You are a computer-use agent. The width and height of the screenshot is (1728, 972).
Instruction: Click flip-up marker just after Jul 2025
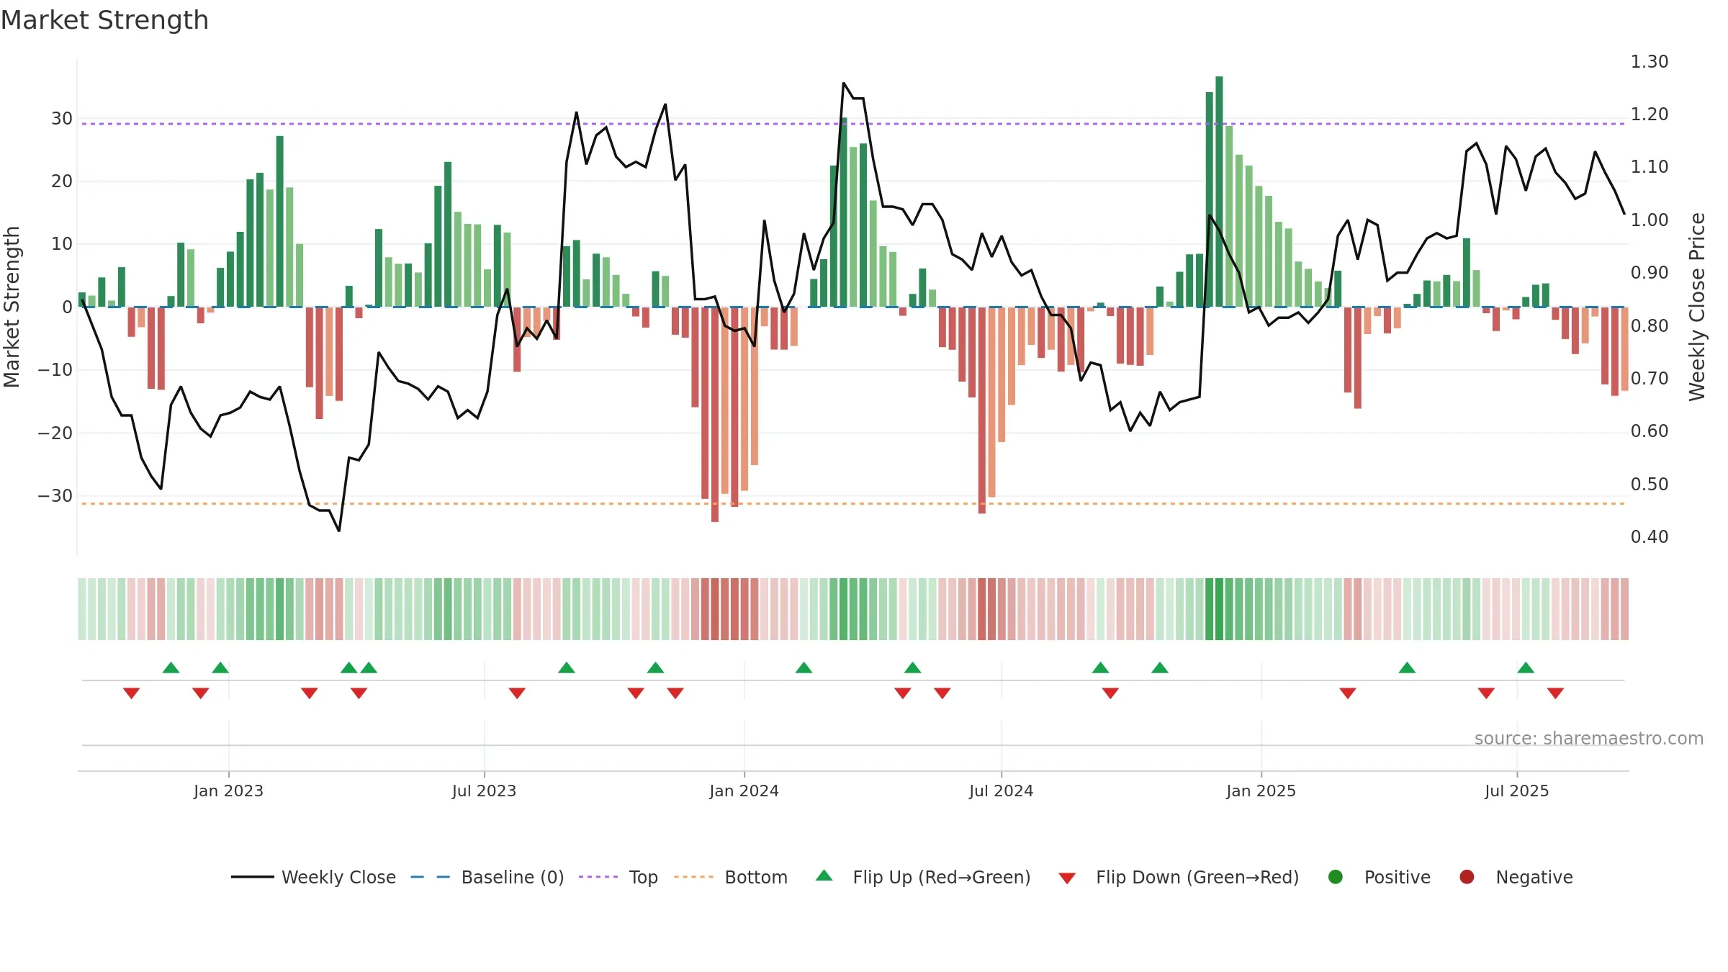[1526, 667]
